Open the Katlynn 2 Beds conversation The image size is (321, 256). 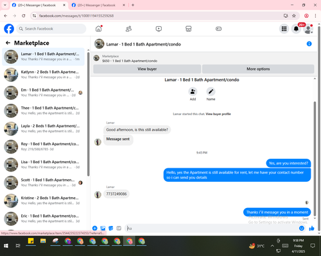pyautogui.click(x=43, y=75)
